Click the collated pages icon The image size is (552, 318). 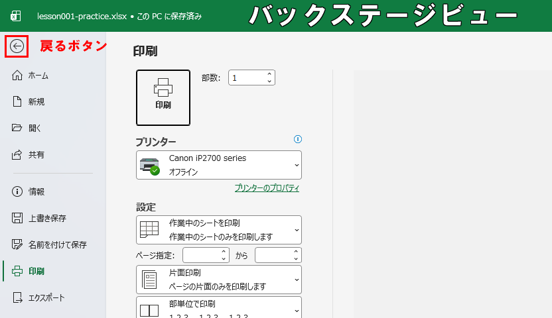point(149,311)
